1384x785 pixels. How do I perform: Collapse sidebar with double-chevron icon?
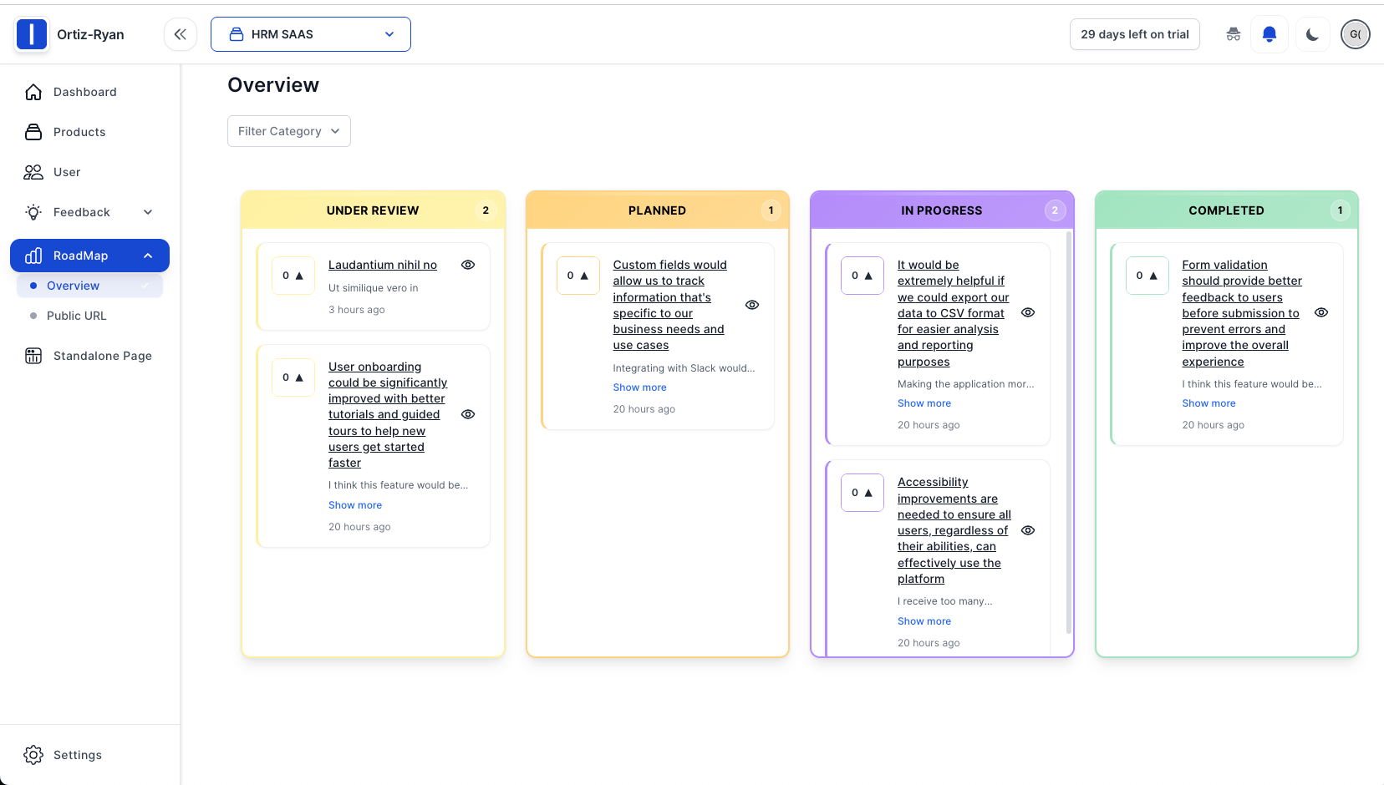[180, 34]
